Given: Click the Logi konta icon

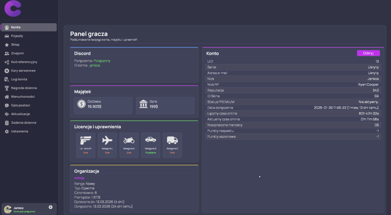Looking at the screenshot, I should click(x=7, y=80).
